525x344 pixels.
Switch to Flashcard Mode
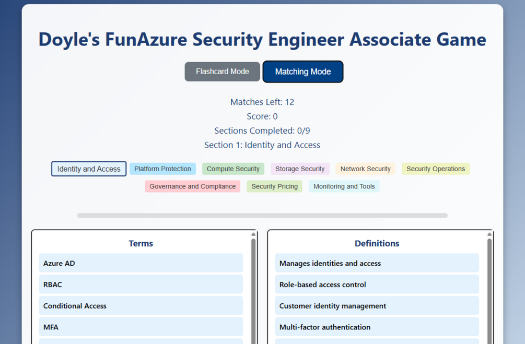(x=223, y=72)
